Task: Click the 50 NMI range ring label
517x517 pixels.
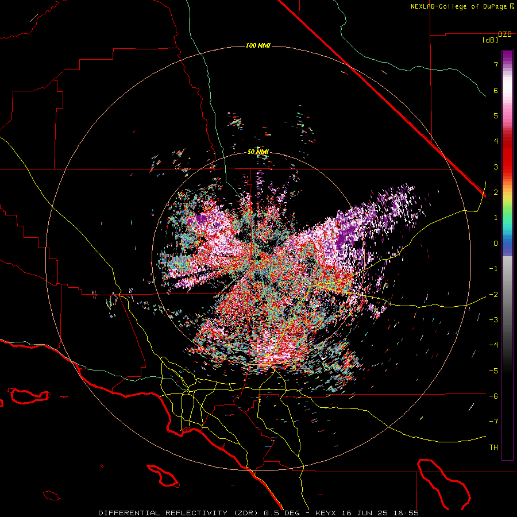Action: (x=258, y=152)
